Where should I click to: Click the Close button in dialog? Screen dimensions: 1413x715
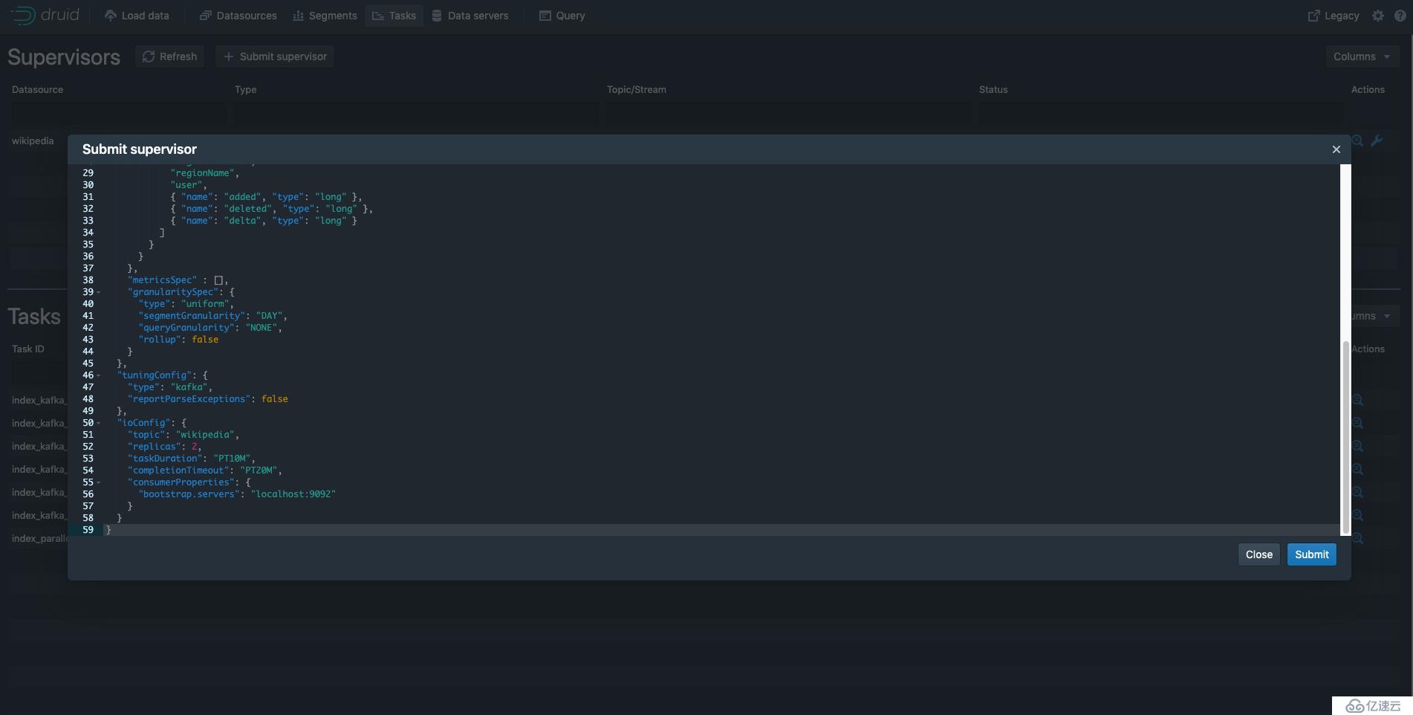tap(1258, 554)
